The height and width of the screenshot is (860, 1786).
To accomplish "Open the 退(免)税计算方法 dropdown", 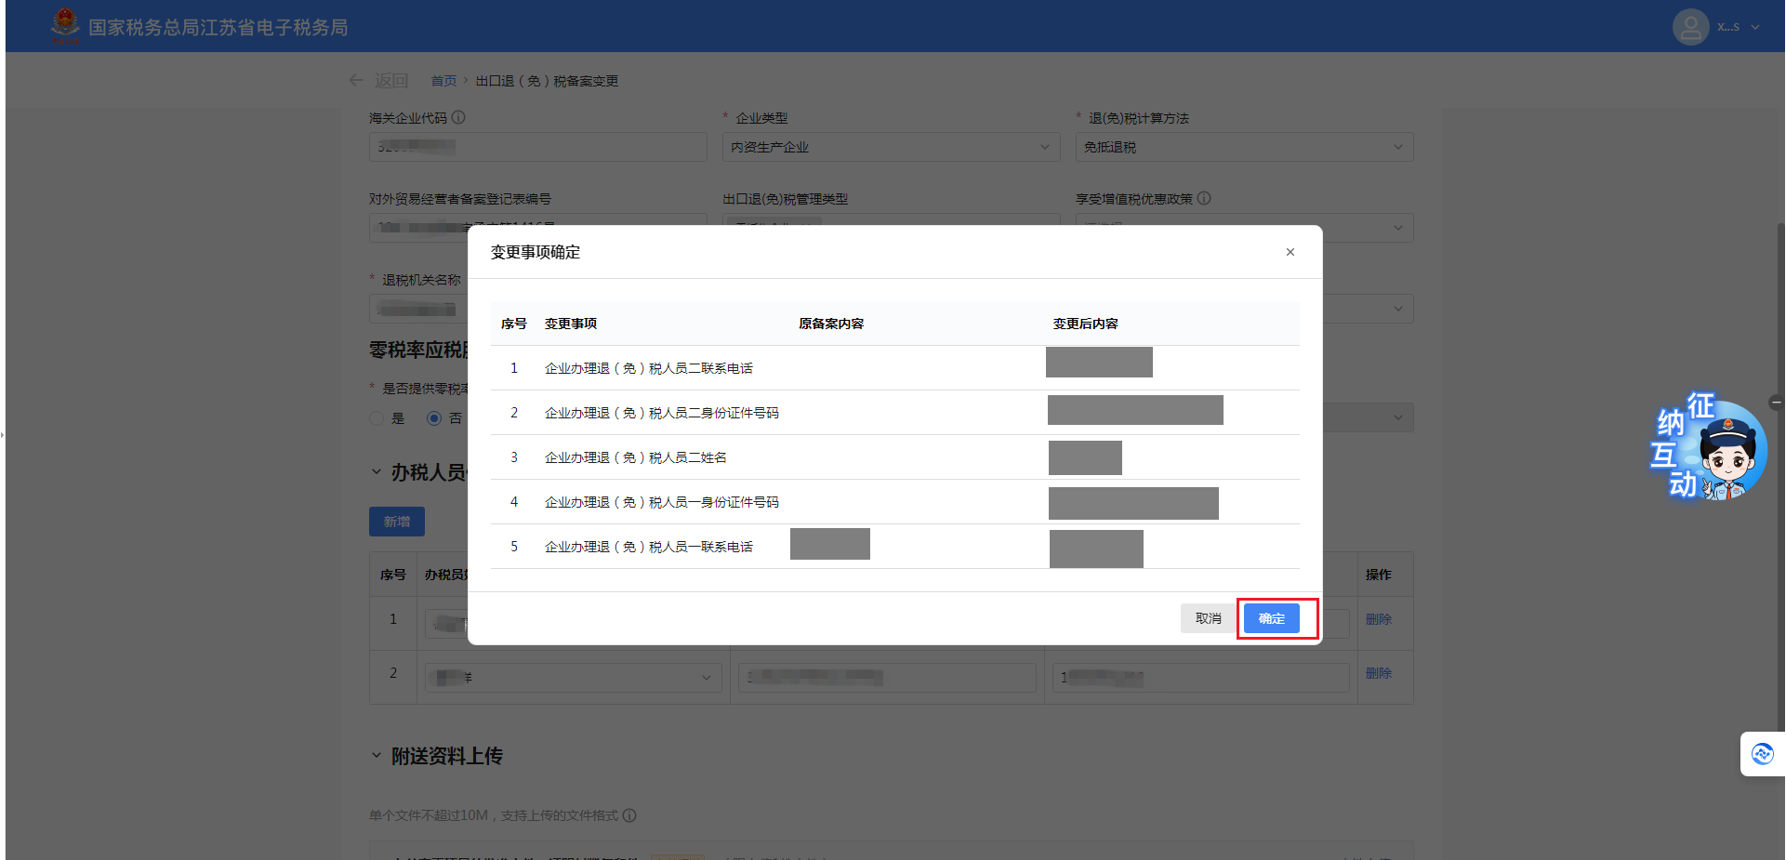I will [1244, 147].
